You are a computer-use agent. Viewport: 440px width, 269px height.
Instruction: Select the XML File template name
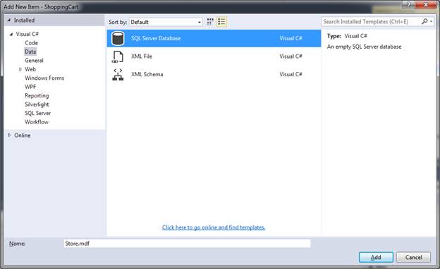point(142,56)
